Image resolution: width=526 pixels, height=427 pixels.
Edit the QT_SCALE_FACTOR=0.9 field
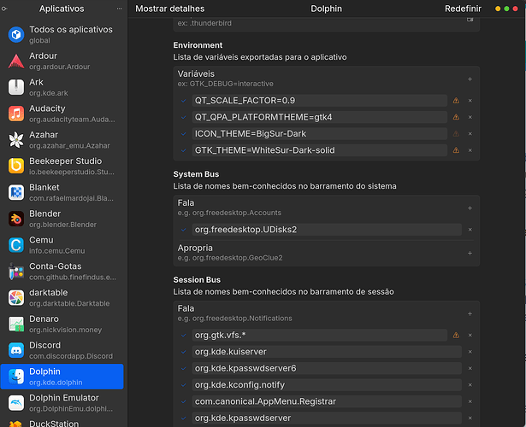[x=319, y=101]
